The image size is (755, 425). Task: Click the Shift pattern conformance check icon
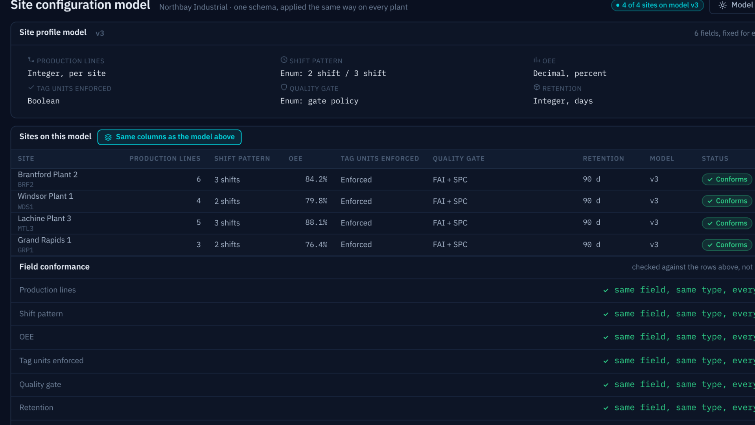606,314
